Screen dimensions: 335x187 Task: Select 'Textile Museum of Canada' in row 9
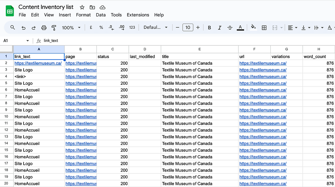pos(200,110)
